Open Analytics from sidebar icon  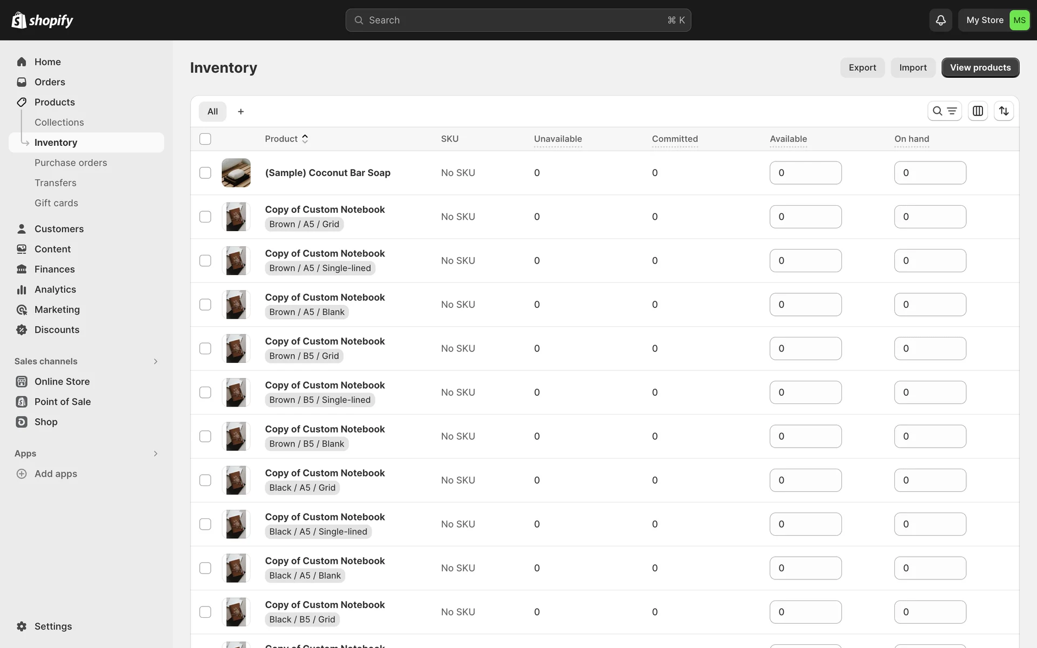coord(22,289)
